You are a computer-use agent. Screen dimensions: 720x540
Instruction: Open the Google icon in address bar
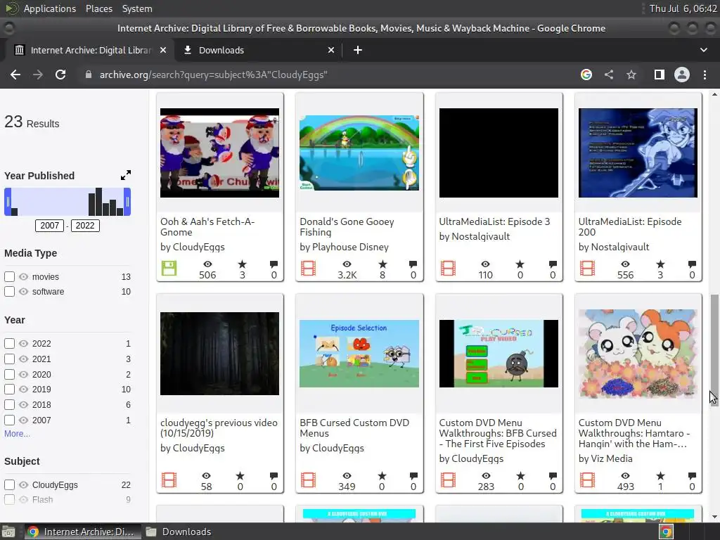[x=586, y=75]
